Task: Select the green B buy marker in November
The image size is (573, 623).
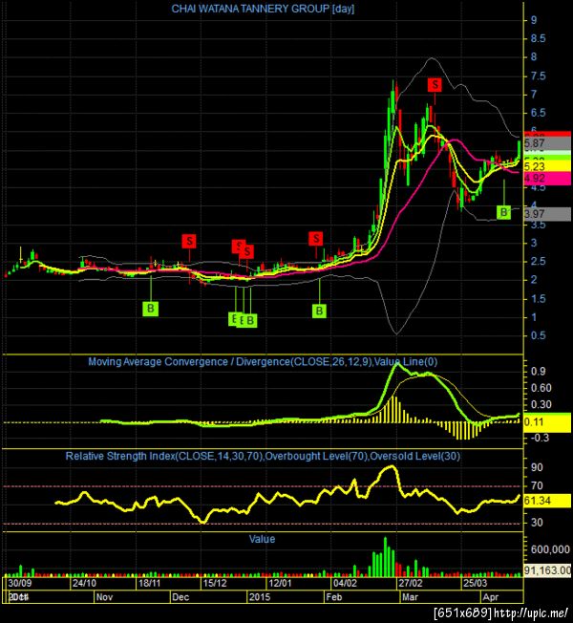Action: tap(151, 309)
